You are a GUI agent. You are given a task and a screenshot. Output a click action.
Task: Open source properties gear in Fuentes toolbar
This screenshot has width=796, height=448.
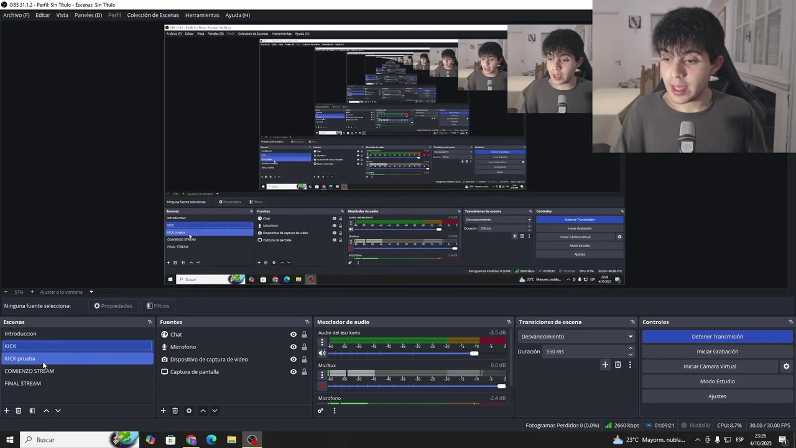pyautogui.click(x=189, y=411)
